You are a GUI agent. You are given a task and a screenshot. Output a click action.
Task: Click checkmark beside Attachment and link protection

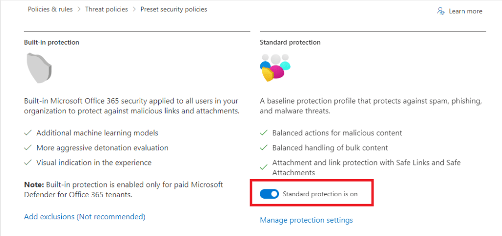click(x=264, y=167)
